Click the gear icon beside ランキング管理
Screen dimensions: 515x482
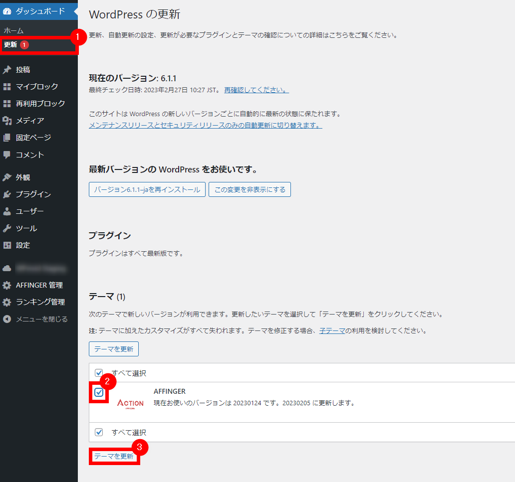7,302
